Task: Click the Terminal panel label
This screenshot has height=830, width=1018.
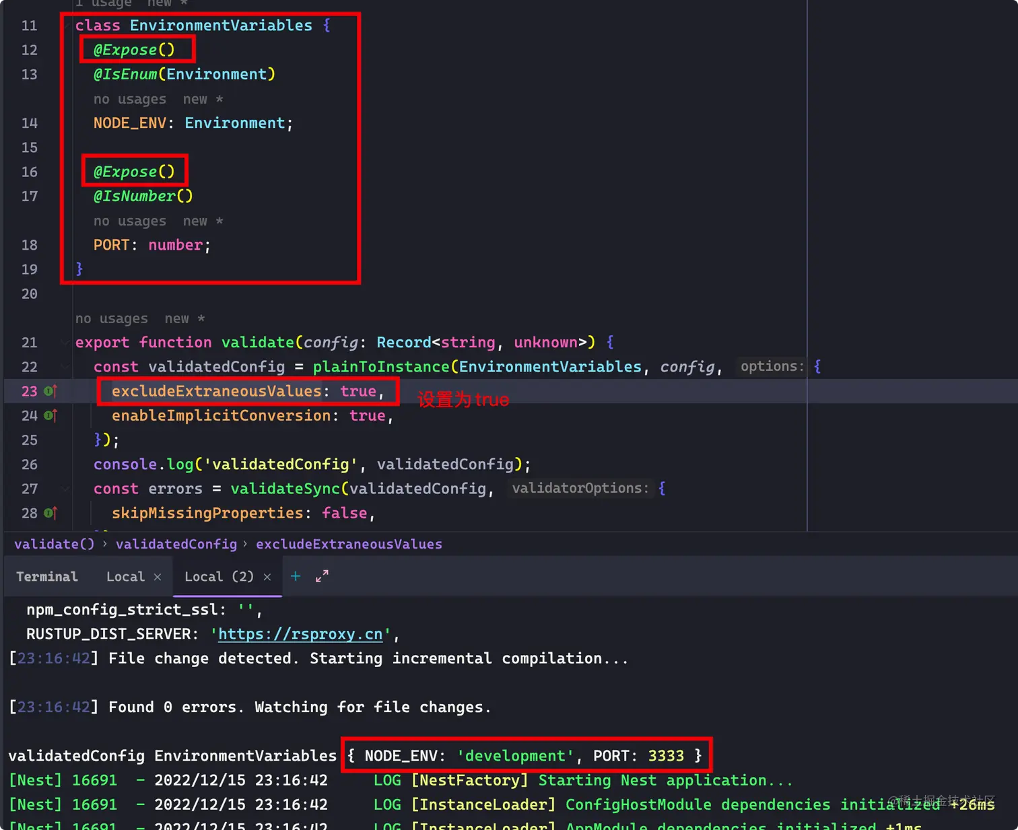Action: (x=47, y=577)
